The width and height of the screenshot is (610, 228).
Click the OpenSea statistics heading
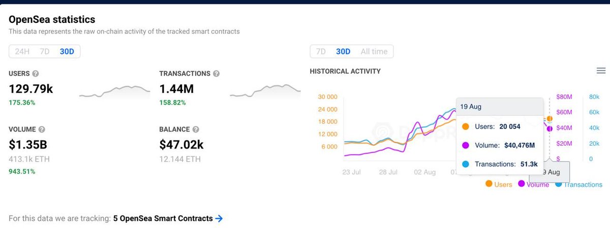(52, 19)
